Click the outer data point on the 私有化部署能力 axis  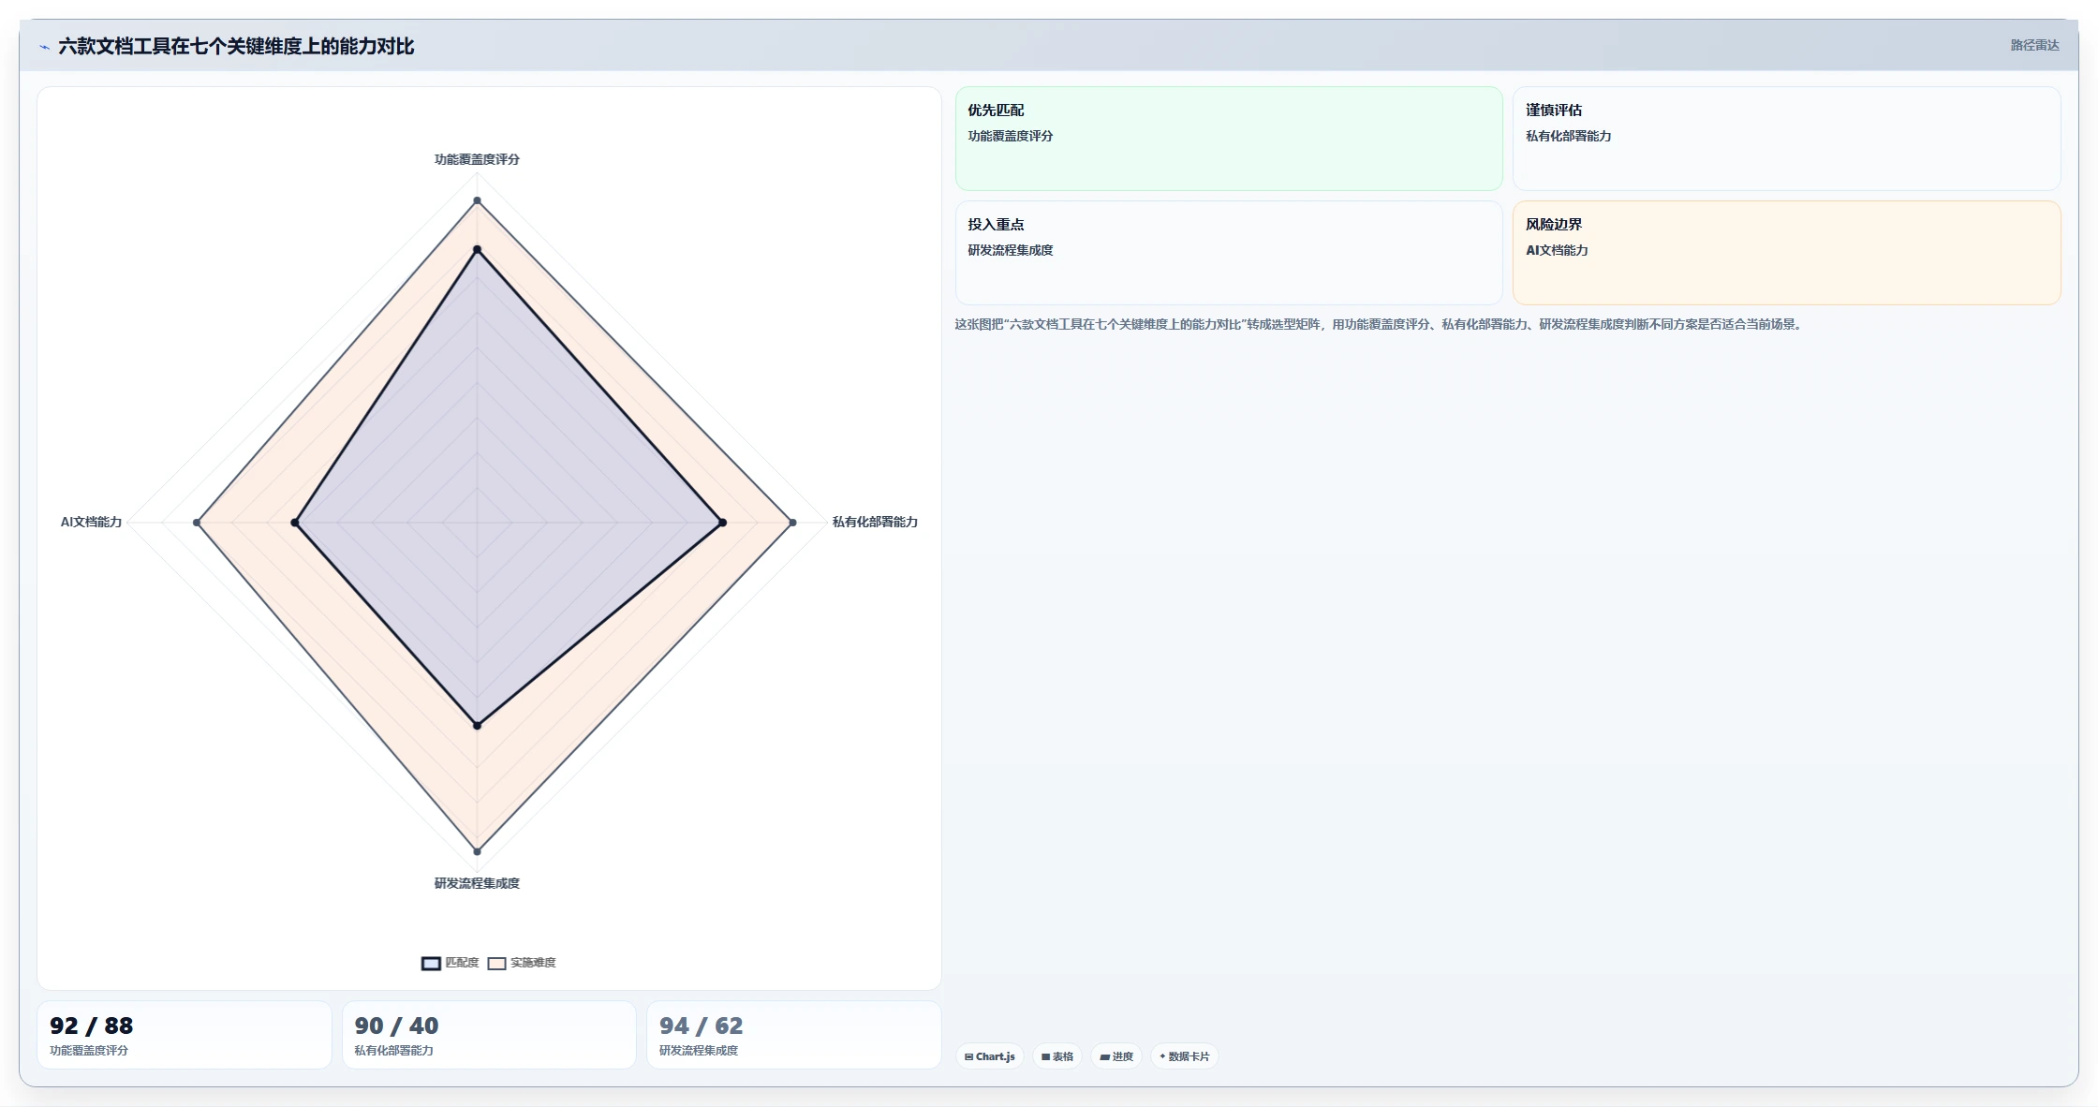pos(792,523)
